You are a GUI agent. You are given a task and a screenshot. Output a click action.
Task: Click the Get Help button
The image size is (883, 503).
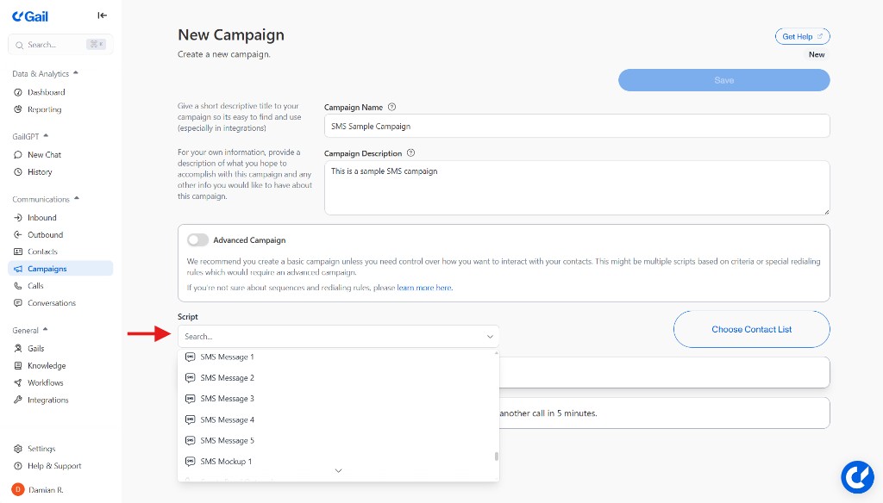click(801, 35)
